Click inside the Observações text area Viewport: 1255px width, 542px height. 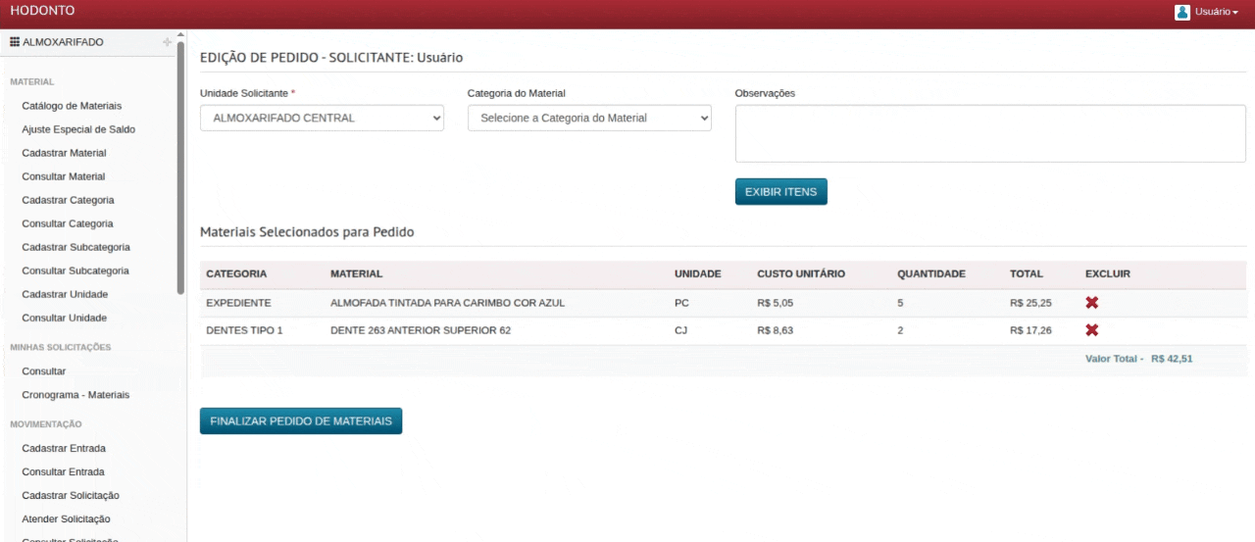coord(989,133)
